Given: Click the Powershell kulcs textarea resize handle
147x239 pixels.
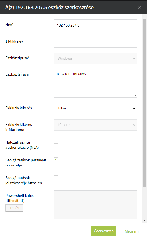Looking at the screenshot, I should (x=135, y=217).
